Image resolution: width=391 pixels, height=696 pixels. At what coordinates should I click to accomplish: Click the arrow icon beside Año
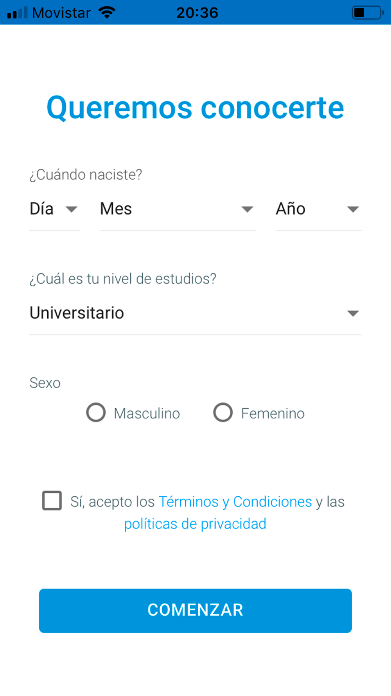point(353,209)
